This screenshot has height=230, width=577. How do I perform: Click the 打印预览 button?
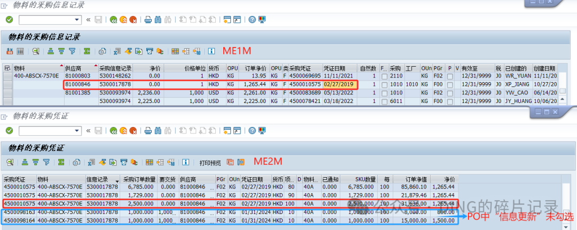[210, 162]
